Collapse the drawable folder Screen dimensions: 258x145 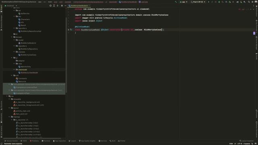(x=9, y=99)
